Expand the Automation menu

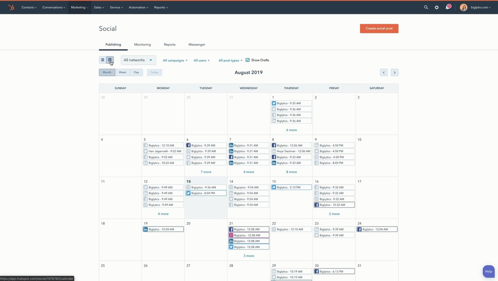pyautogui.click(x=139, y=7)
